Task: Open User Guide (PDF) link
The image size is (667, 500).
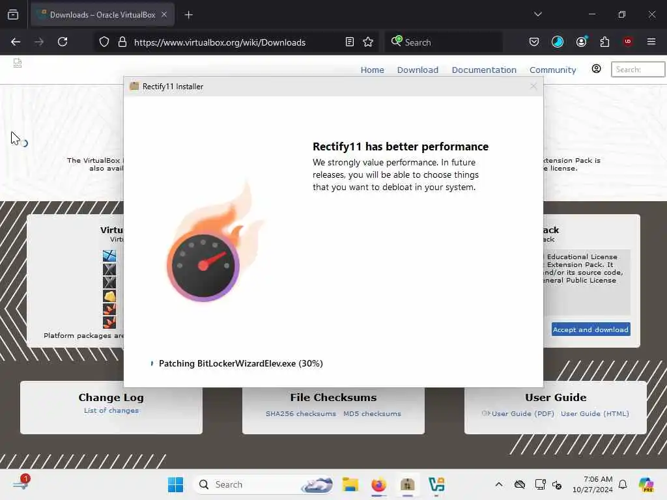Action: (523, 413)
